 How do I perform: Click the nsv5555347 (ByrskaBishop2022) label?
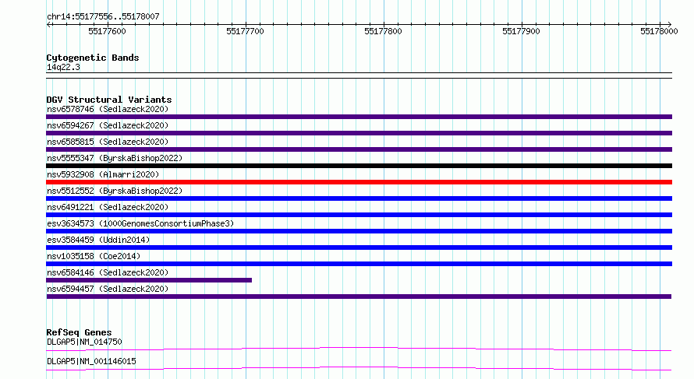(x=115, y=158)
